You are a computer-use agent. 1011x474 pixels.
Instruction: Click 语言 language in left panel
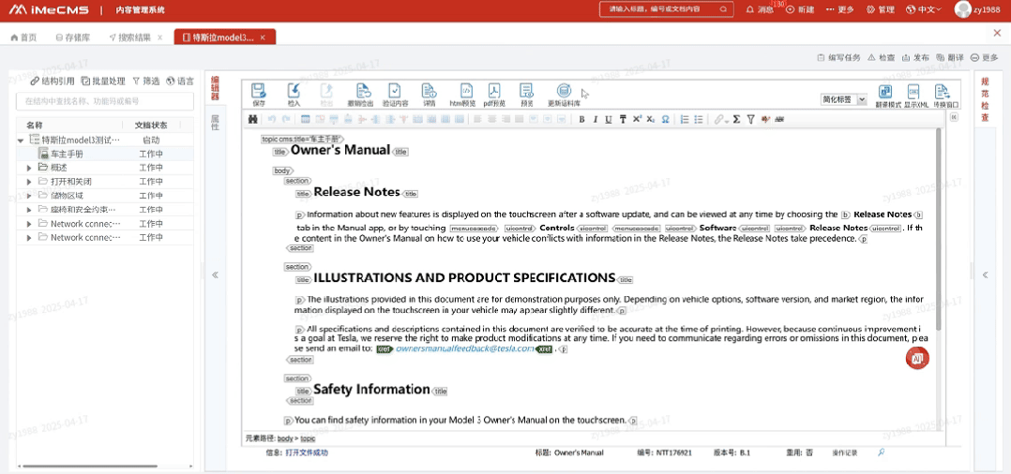[180, 81]
